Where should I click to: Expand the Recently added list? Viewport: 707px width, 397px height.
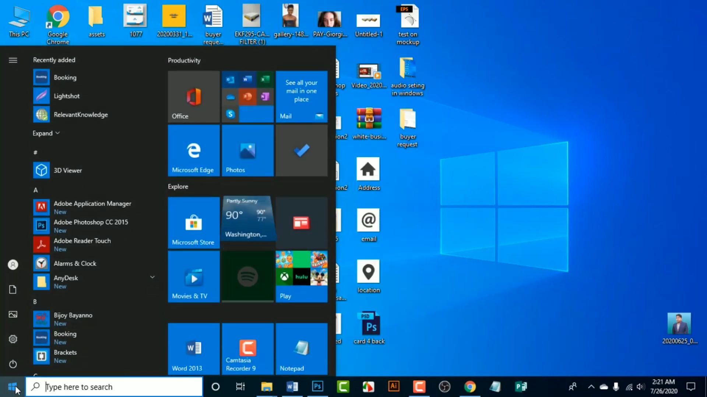click(x=46, y=133)
